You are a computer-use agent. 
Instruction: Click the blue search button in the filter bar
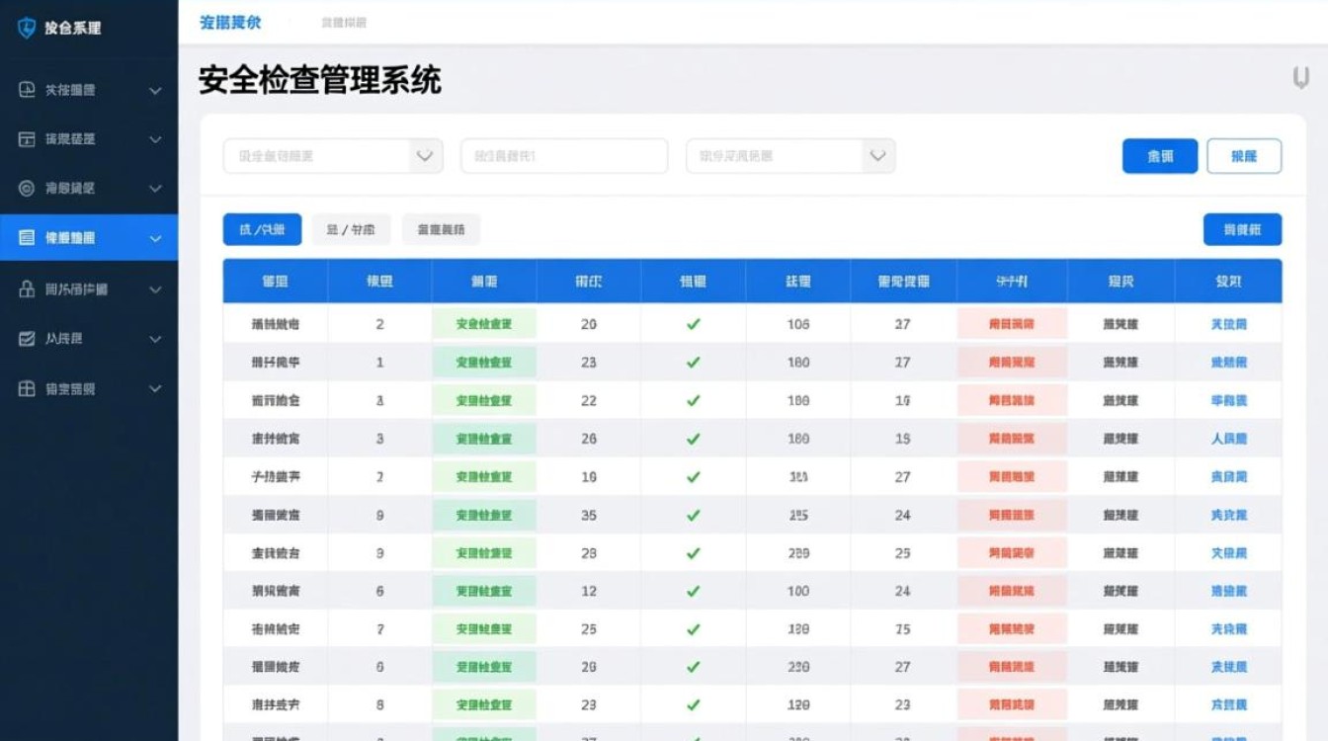pos(1159,155)
